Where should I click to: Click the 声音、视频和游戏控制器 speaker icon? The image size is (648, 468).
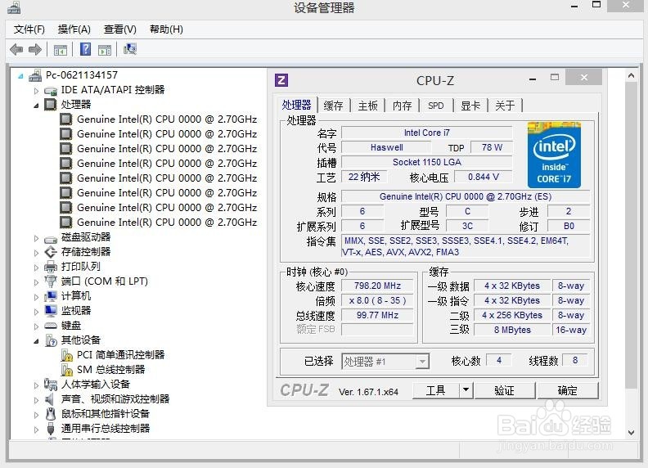click(50, 399)
